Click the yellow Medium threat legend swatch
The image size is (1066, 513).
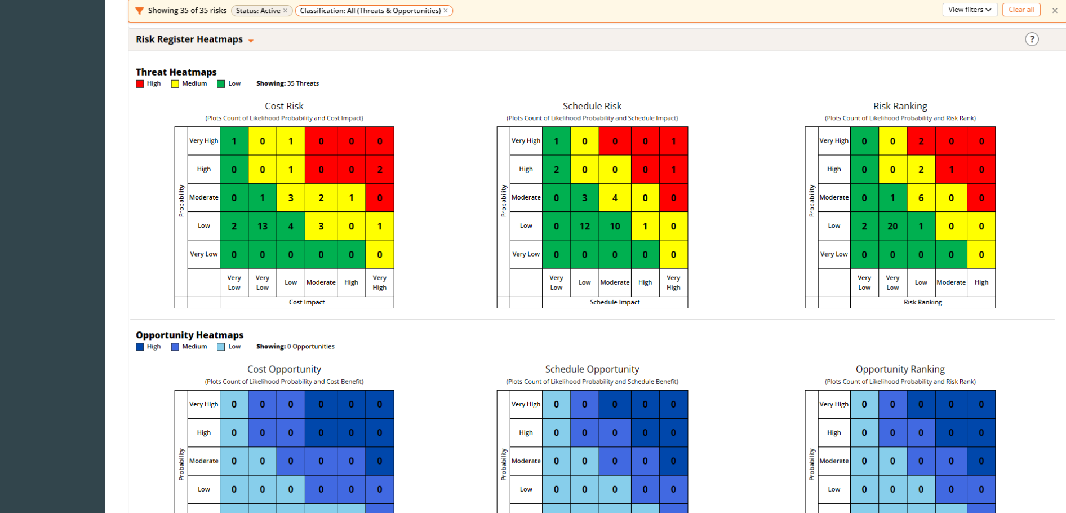175,84
